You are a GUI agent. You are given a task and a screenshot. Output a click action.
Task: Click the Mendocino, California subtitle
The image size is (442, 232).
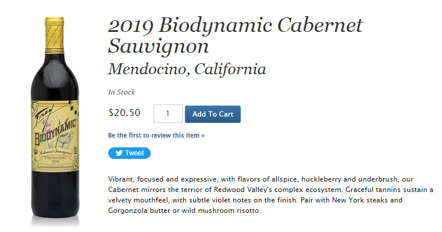(x=187, y=69)
